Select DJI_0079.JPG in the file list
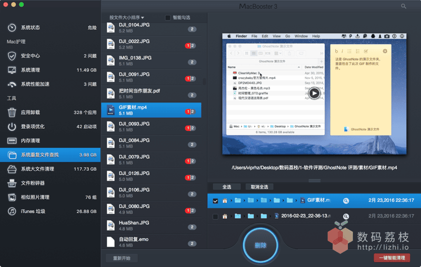The width and height of the screenshot is (421, 267). [x=151, y=159]
